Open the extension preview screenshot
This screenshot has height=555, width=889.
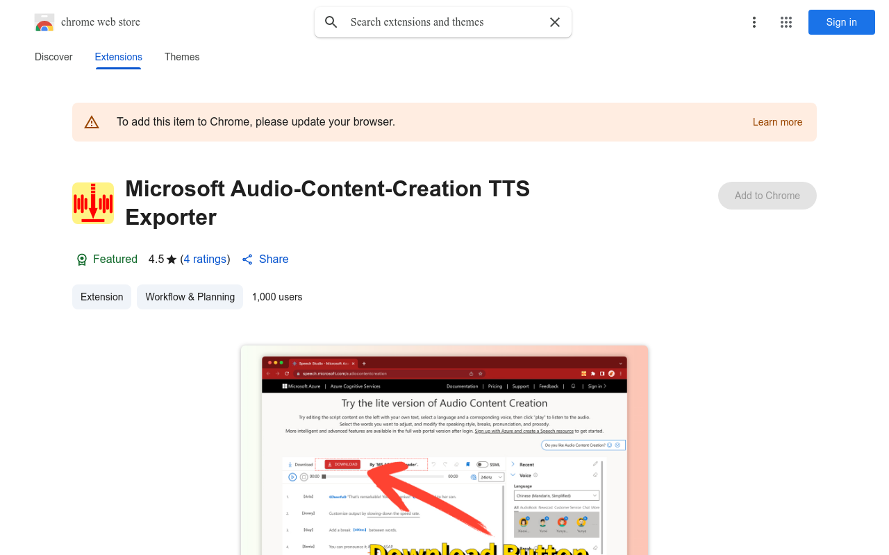click(444, 450)
